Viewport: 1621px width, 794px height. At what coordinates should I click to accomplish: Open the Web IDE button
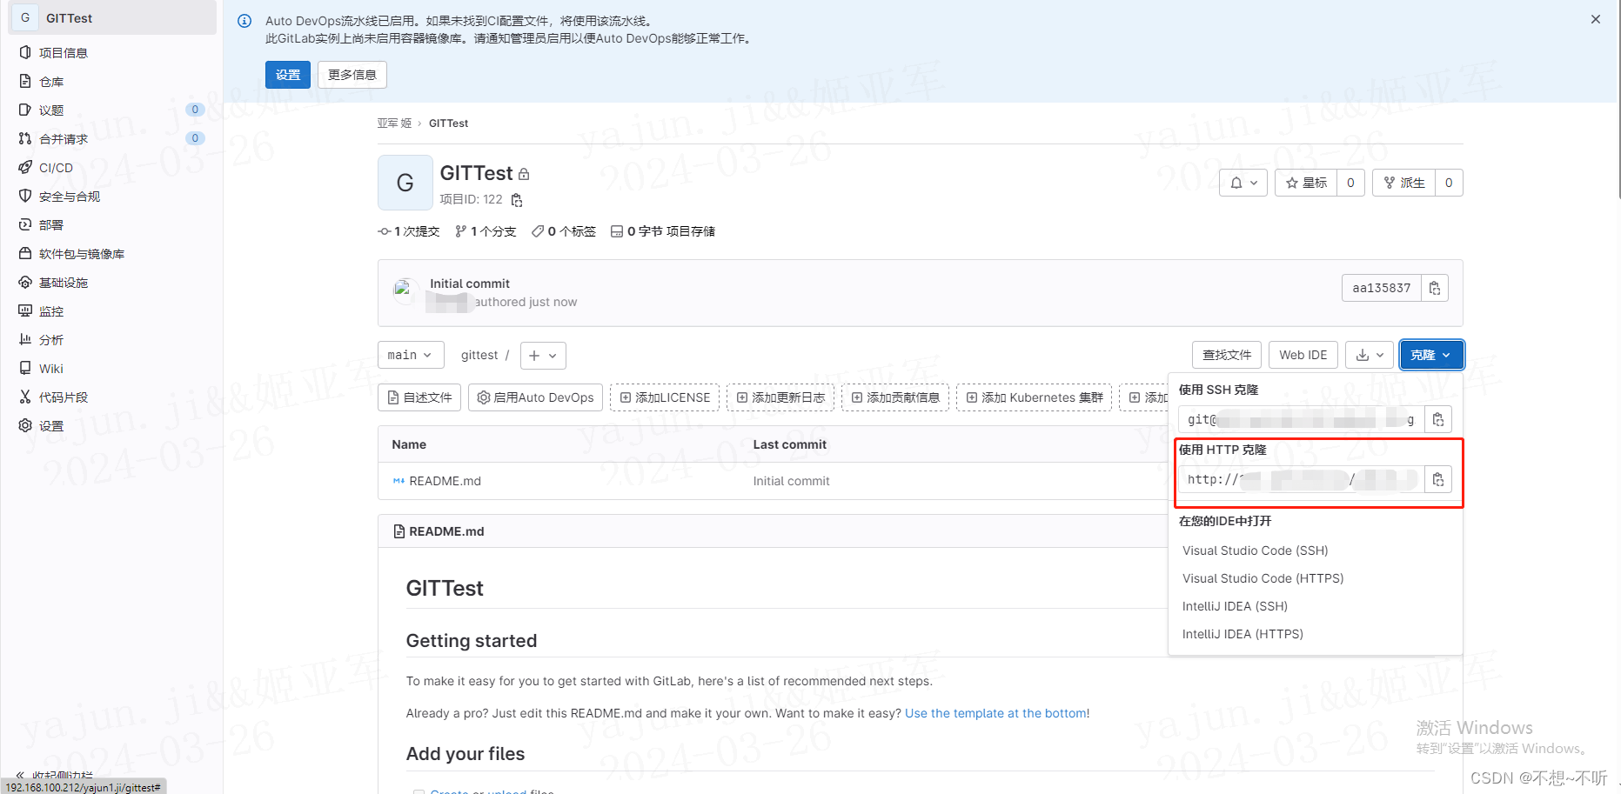[1303, 355]
